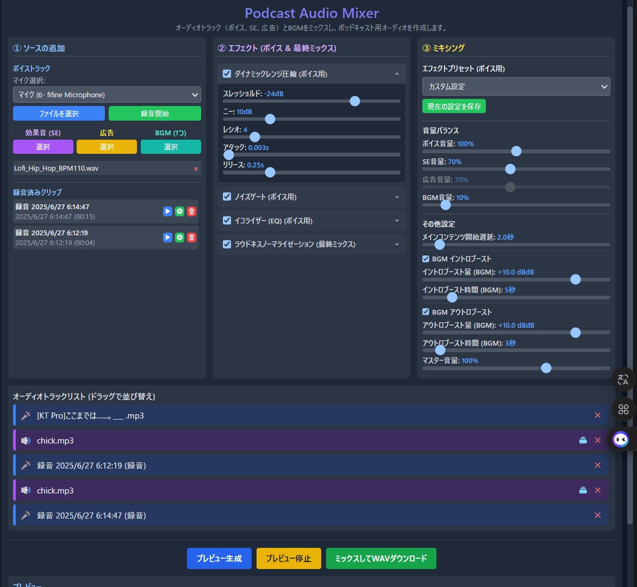Click the translate floating icon
Viewport: 637px width, 587px height.
(623, 379)
